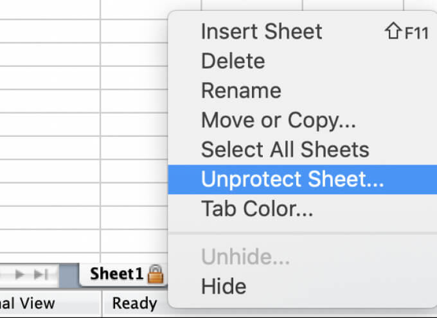Hide the sheet via Hide option
Image resolution: width=437 pixels, height=318 pixels.
[223, 285]
